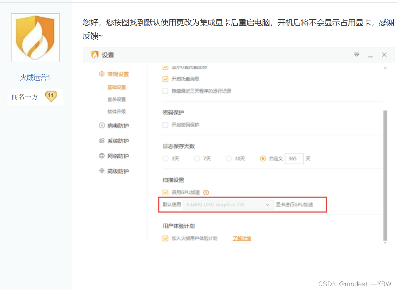Click the diamond icon beside 高级防护

[x=102, y=171]
